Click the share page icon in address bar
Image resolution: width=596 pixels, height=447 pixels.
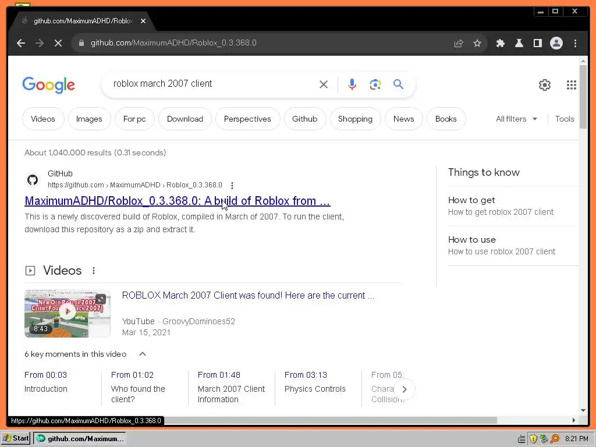coord(459,43)
